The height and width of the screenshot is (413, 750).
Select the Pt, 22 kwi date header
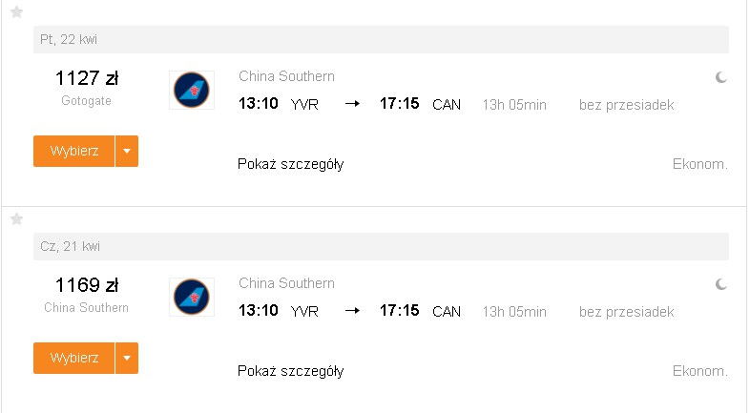[382, 39]
